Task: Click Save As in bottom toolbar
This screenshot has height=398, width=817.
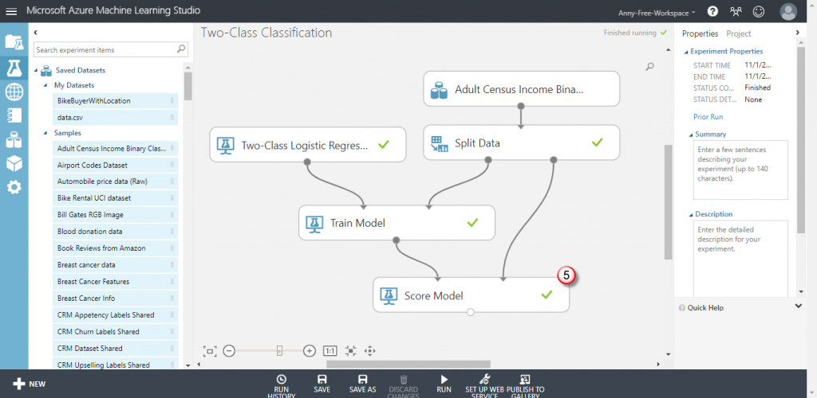Action: point(363,384)
